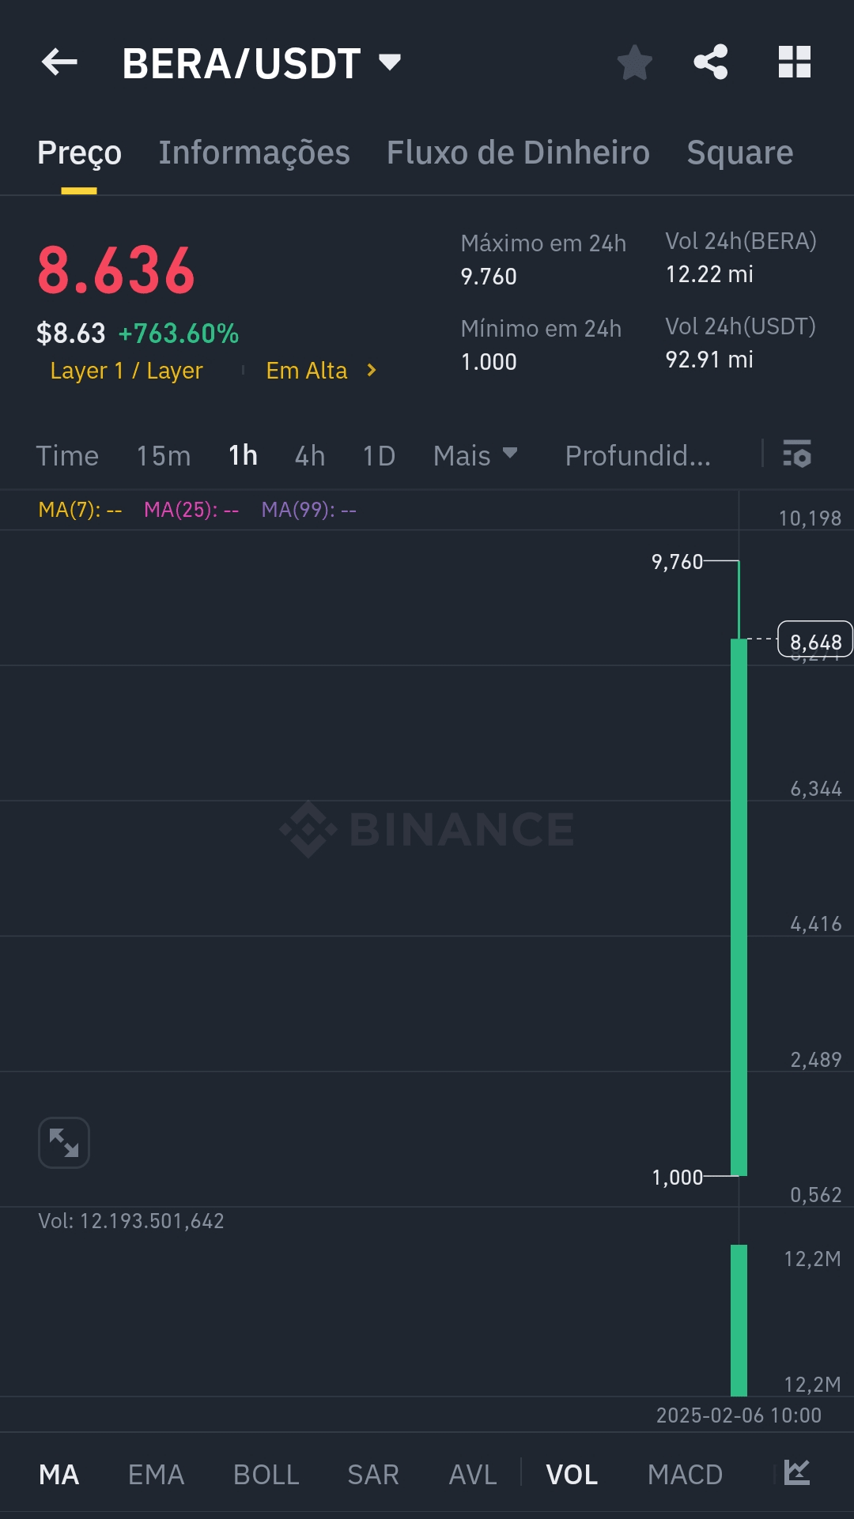Tap the +763.60% change value

[x=179, y=334]
